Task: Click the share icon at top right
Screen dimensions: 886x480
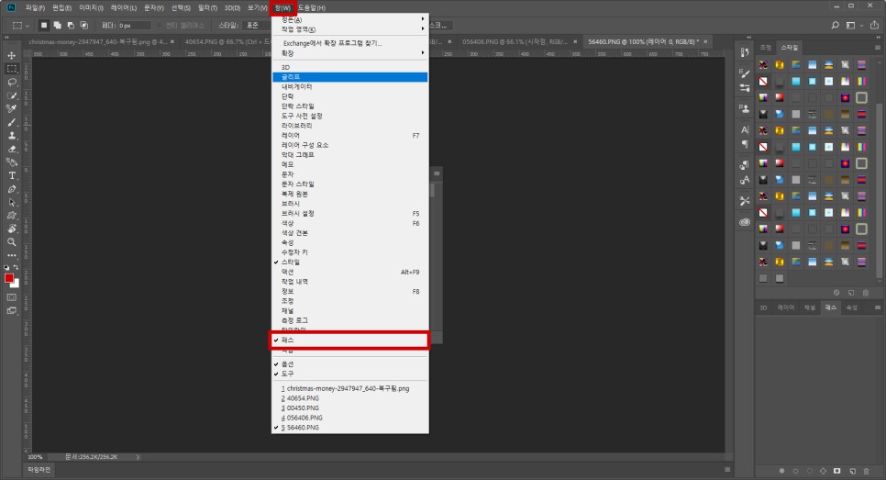Action: pyautogui.click(x=874, y=26)
